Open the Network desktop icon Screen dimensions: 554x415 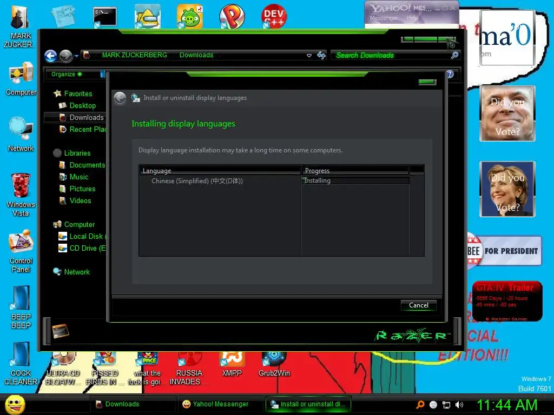(21, 134)
